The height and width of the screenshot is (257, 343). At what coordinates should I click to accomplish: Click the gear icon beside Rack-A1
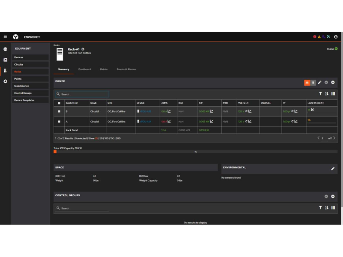pyautogui.click(x=83, y=49)
